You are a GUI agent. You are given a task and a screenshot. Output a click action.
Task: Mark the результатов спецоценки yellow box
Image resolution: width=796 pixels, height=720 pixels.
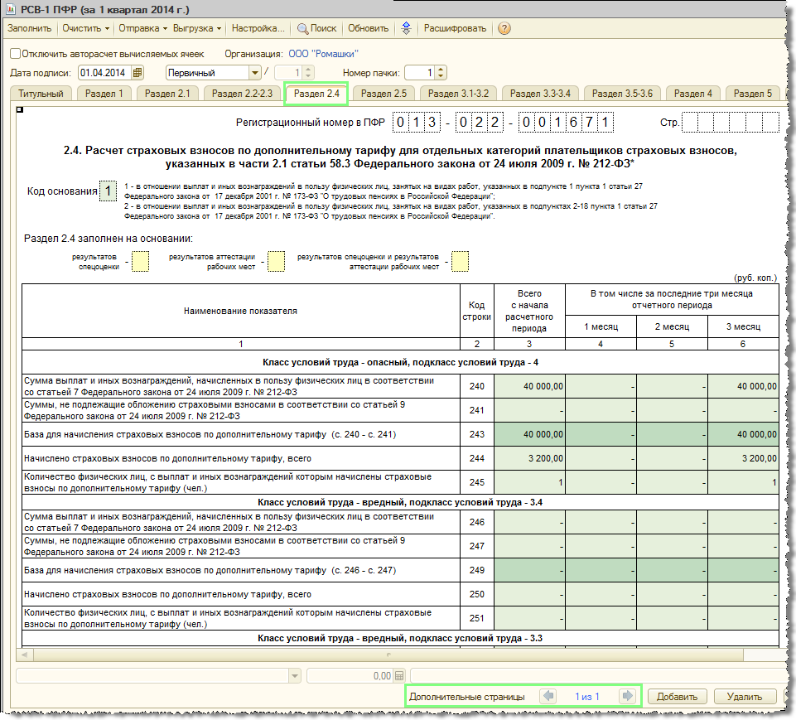(x=141, y=262)
